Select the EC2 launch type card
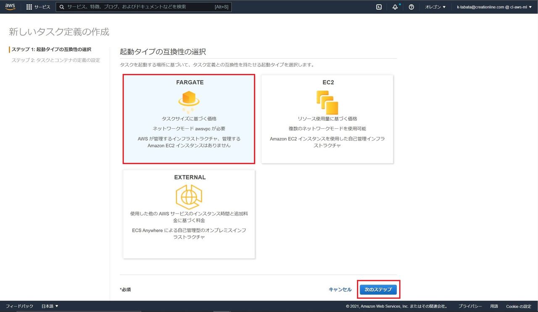 [x=327, y=119]
